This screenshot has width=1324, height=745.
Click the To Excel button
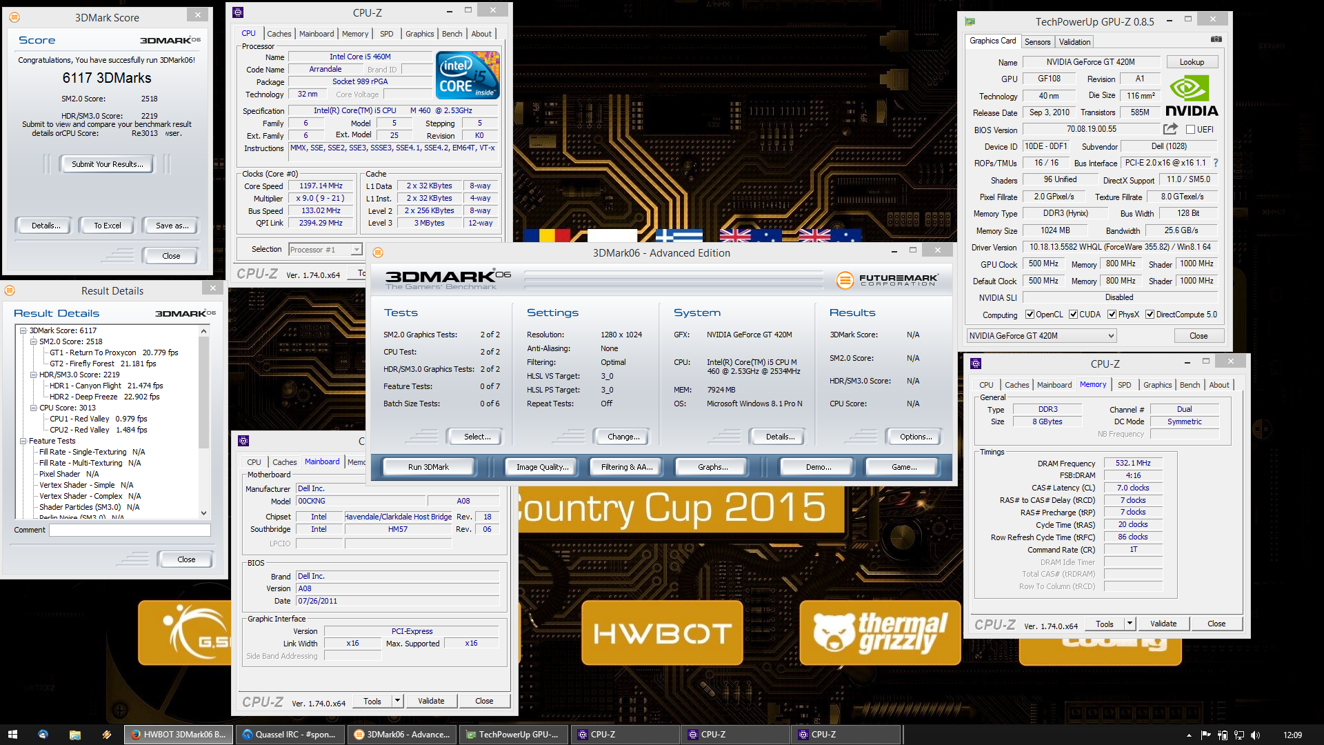(x=108, y=226)
